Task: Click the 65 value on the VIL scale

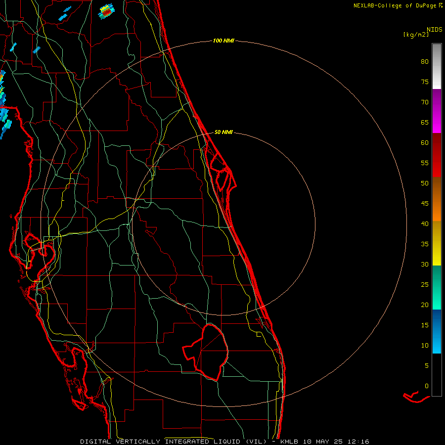Action: [x=425, y=122]
